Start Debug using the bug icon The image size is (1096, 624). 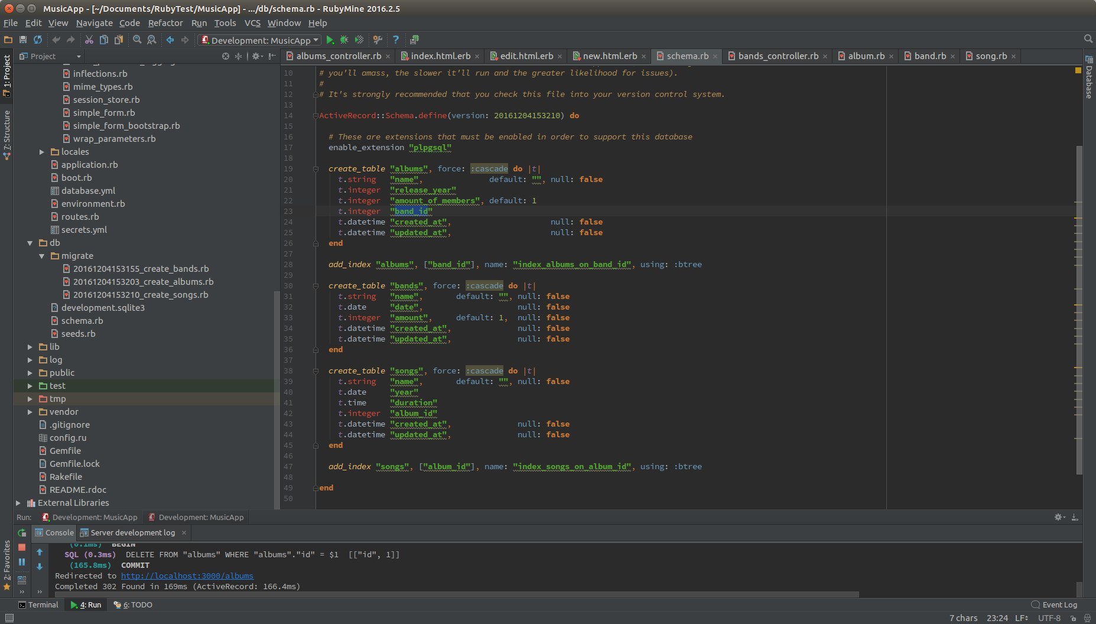(344, 40)
